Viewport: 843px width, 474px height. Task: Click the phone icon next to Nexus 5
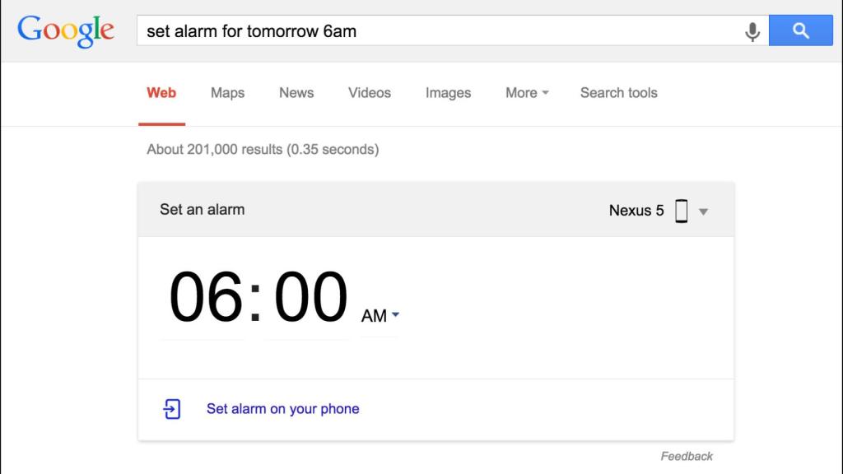pyautogui.click(x=680, y=211)
